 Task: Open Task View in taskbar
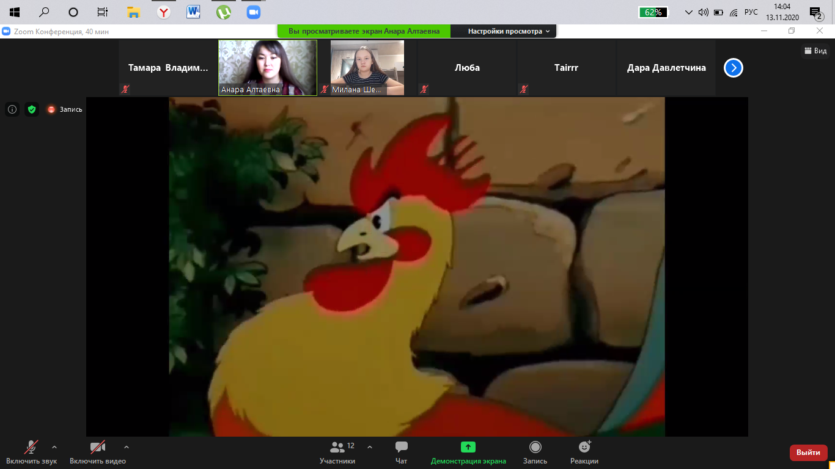click(x=103, y=12)
